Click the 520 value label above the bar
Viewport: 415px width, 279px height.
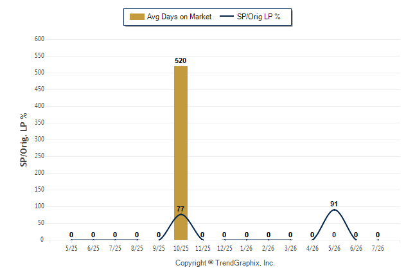point(181,60)
